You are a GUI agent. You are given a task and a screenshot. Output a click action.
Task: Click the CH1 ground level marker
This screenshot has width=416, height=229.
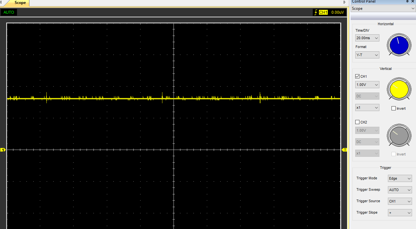[x=3, y=150]
